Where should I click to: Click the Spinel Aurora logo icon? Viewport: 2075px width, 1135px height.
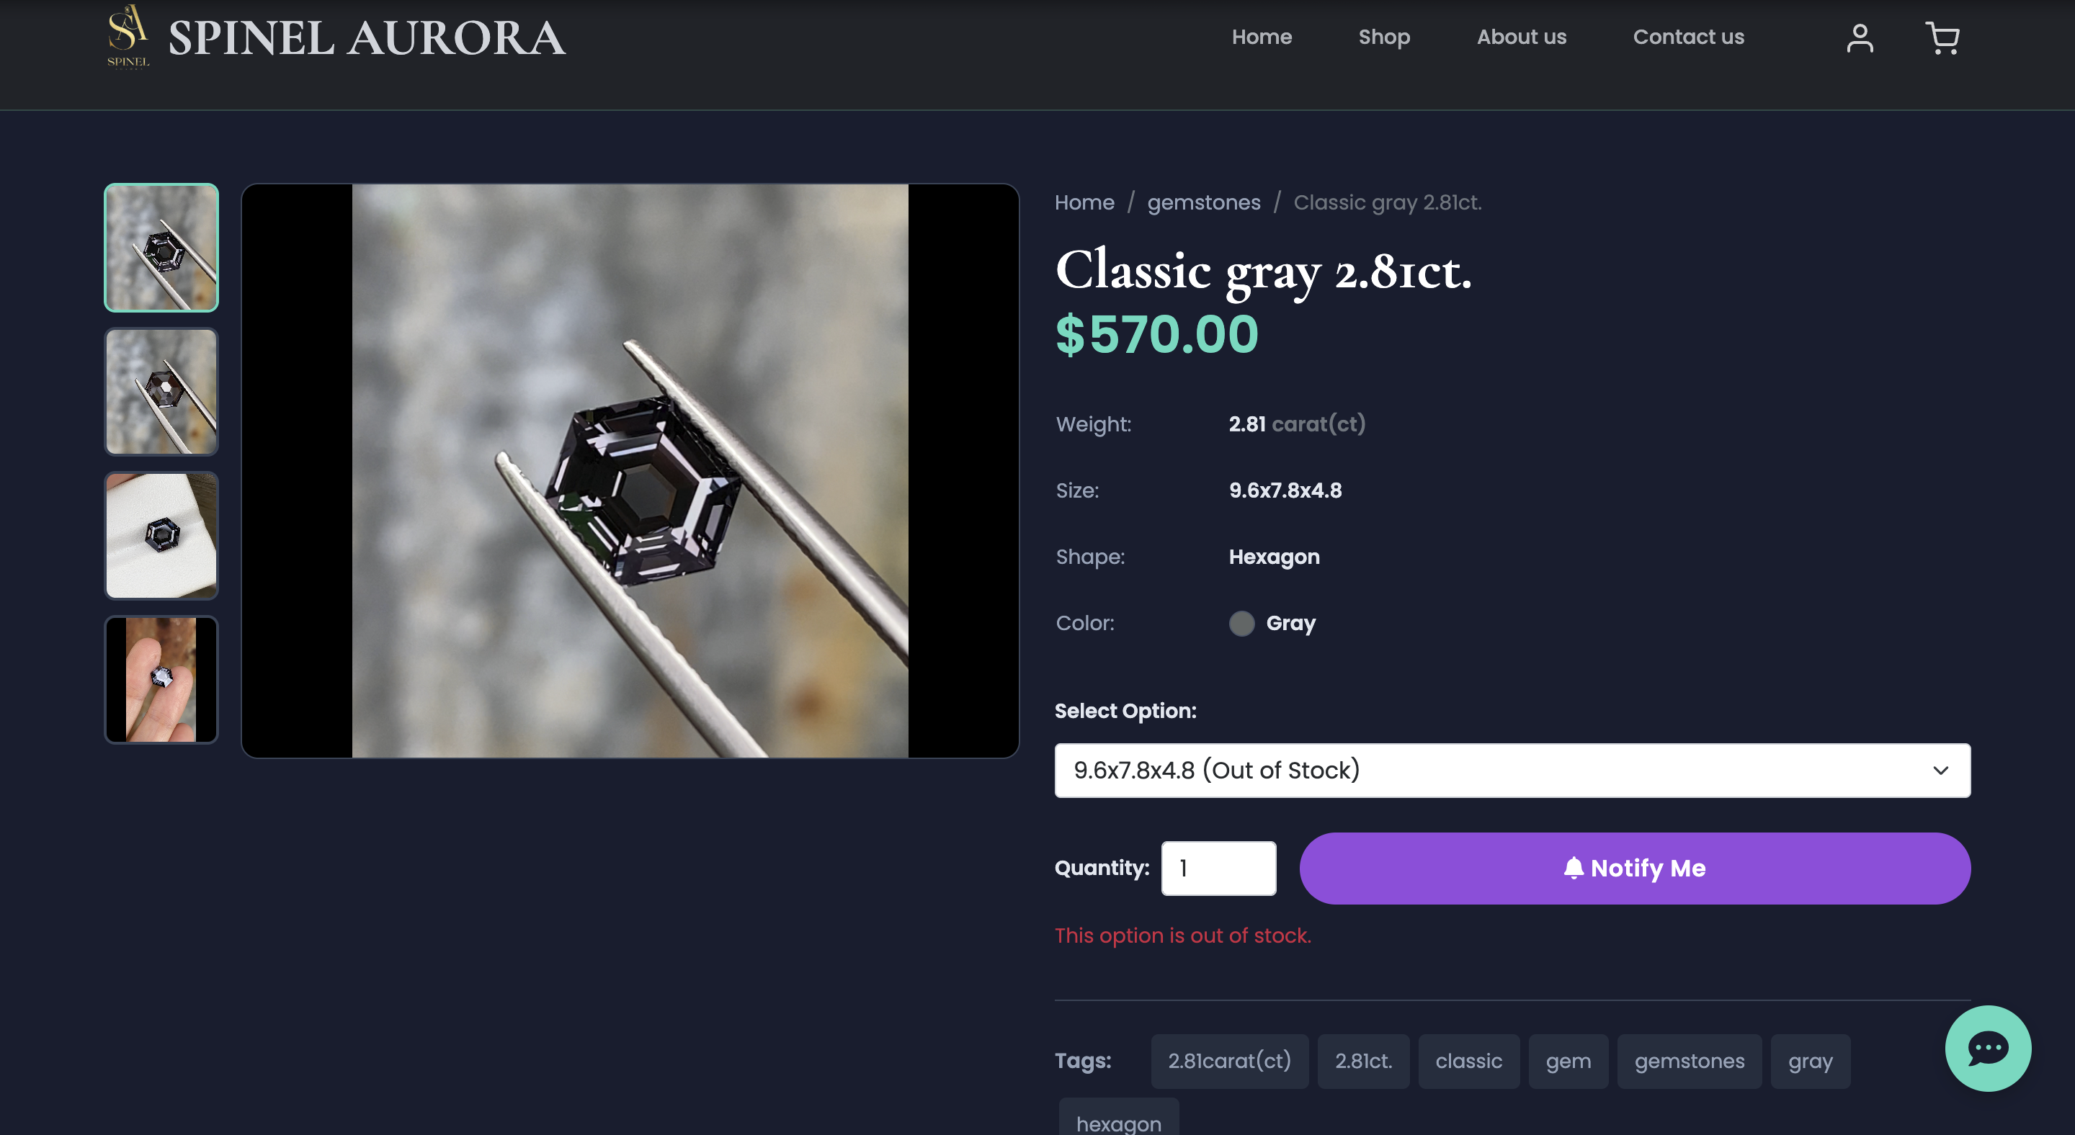128,37
